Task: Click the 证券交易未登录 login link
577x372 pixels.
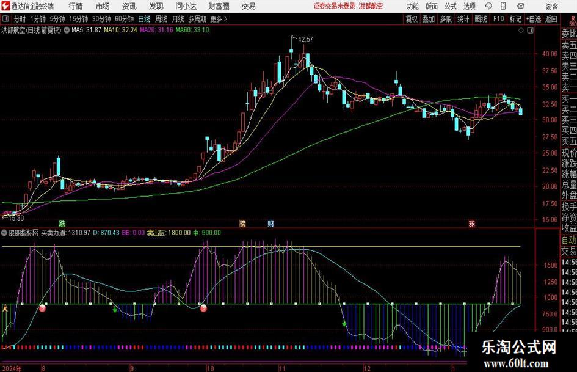Action: point(335,6)
